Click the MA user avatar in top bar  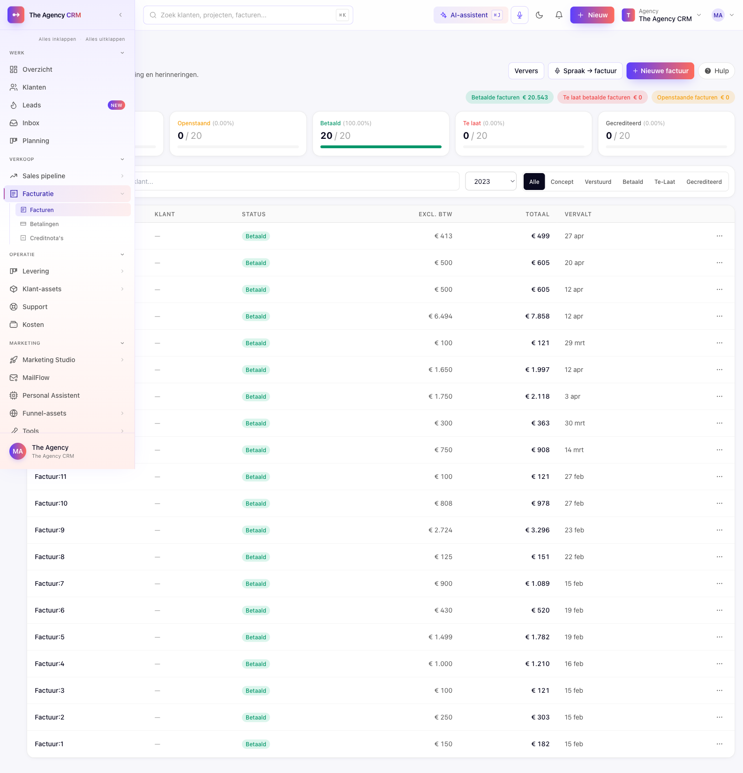(718, 15)
